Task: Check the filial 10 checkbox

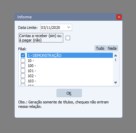Action: click(23, 61)
